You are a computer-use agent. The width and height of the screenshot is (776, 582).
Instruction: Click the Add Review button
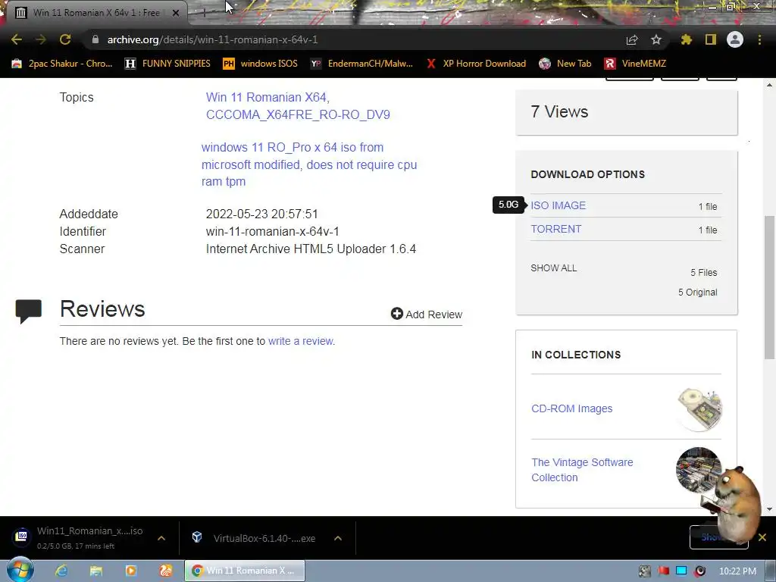click(426, 314)
